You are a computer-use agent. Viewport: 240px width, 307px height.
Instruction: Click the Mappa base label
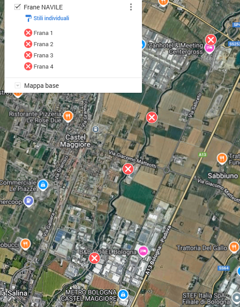point(42,86)
